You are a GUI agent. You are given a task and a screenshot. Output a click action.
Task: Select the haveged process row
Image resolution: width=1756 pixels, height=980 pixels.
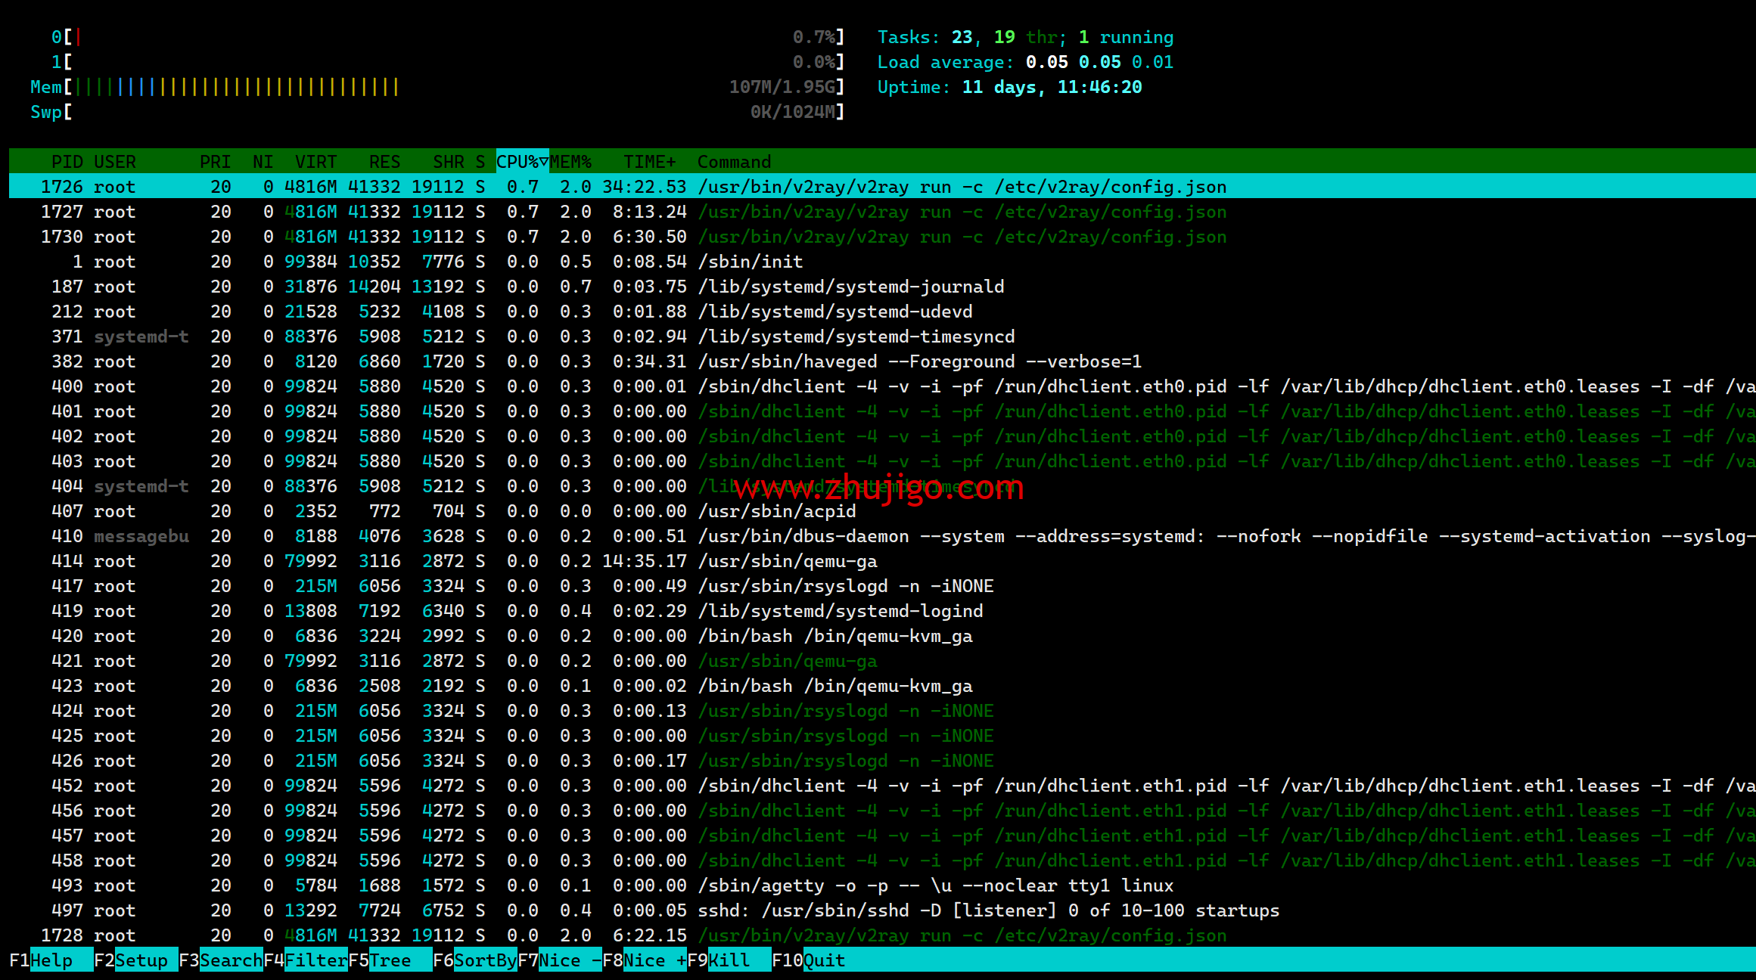[x=919, y=361]
